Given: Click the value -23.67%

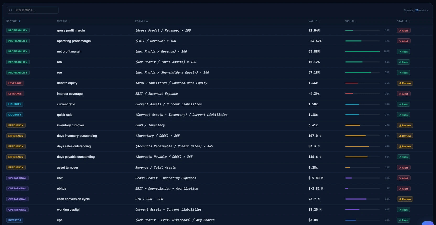Looking at the screenshot, I should coord(315,41).
